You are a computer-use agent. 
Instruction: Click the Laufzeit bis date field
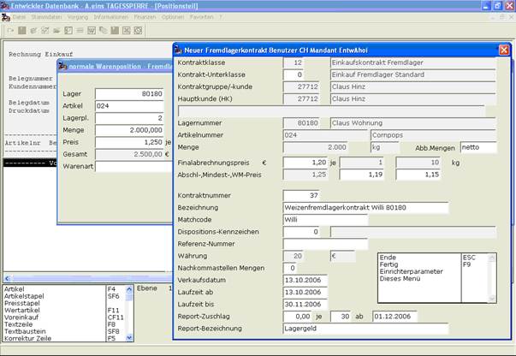click(305, 304)
